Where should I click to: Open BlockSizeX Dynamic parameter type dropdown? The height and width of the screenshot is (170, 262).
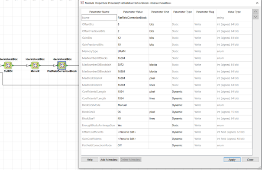tap(182, 112)
